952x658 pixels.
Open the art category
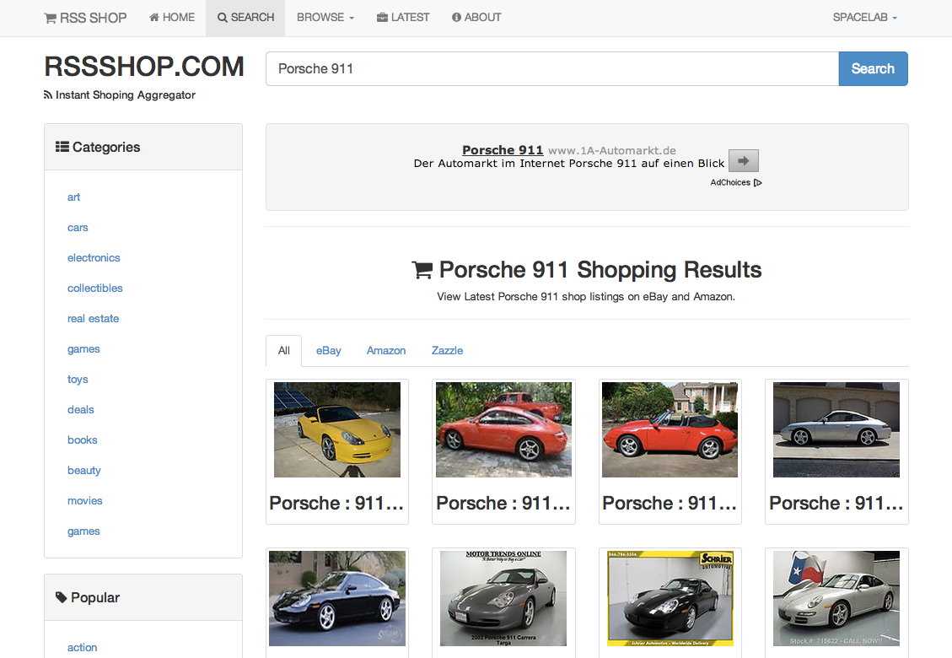tap(73, 197)
